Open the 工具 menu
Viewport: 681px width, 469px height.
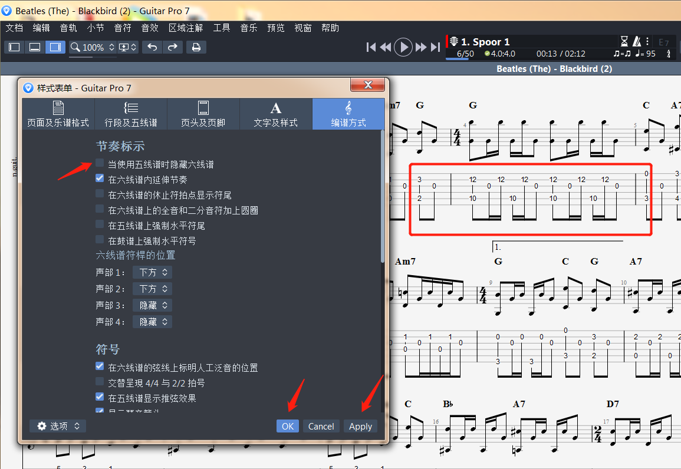click(222, 28)
